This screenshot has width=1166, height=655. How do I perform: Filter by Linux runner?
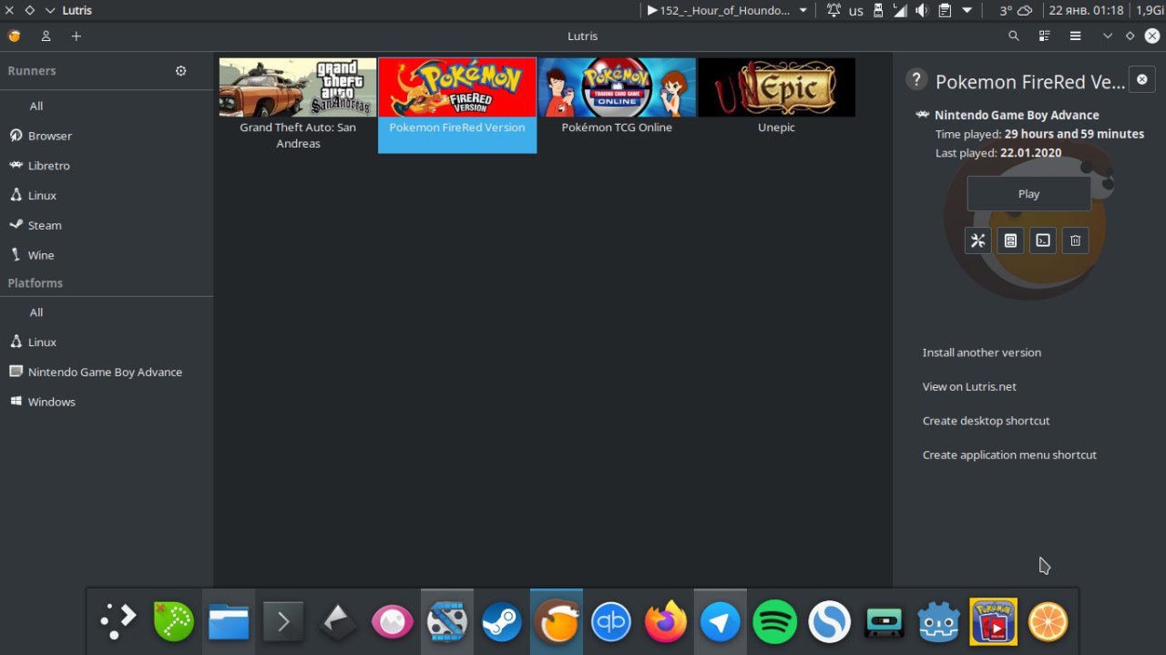click(107, 195)
